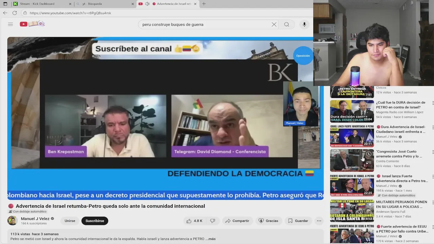This screenshot has height=244, width=434.
Task: Start voice search with microphone
Action: 304,24
